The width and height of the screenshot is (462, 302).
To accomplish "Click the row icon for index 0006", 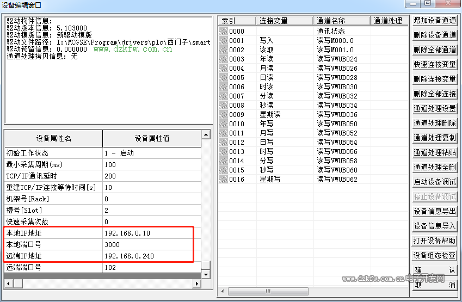I will [x=224, y=87].
